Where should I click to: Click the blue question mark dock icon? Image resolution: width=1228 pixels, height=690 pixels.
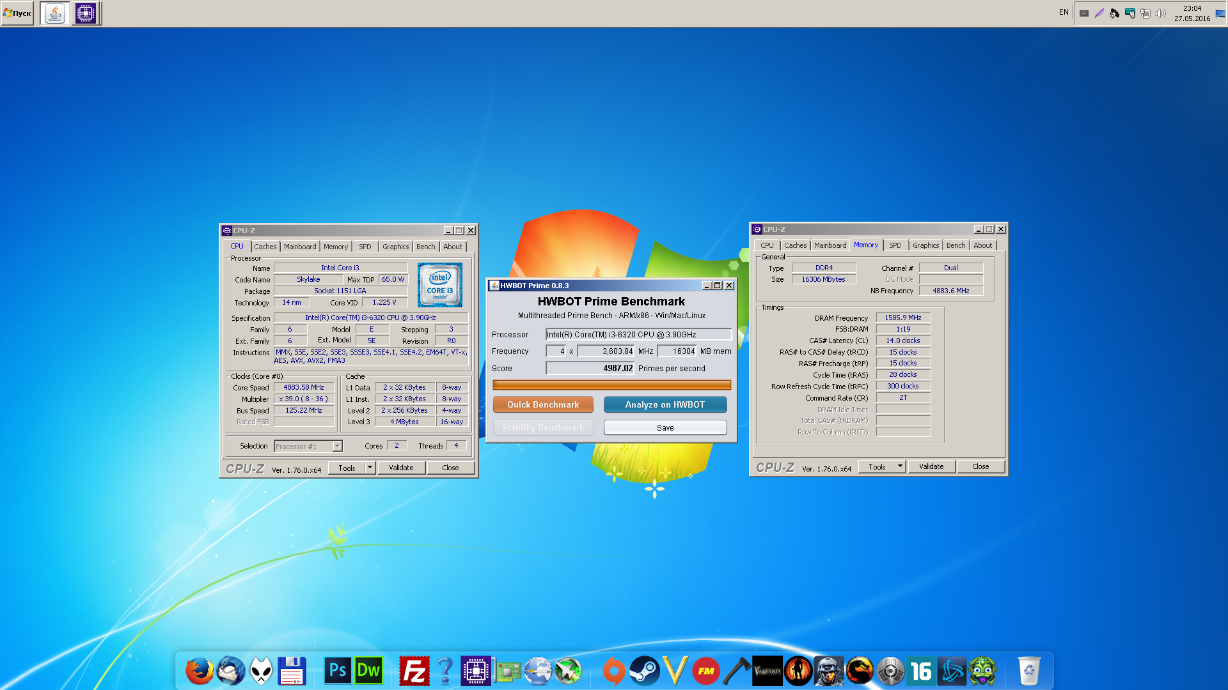(x=445, y=671)
